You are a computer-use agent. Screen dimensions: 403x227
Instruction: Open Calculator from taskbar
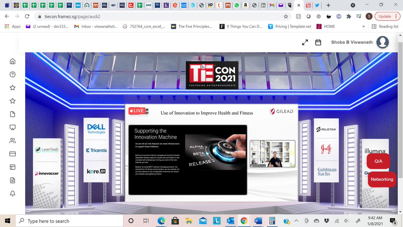pyautogui.click(x=272, y=221)
